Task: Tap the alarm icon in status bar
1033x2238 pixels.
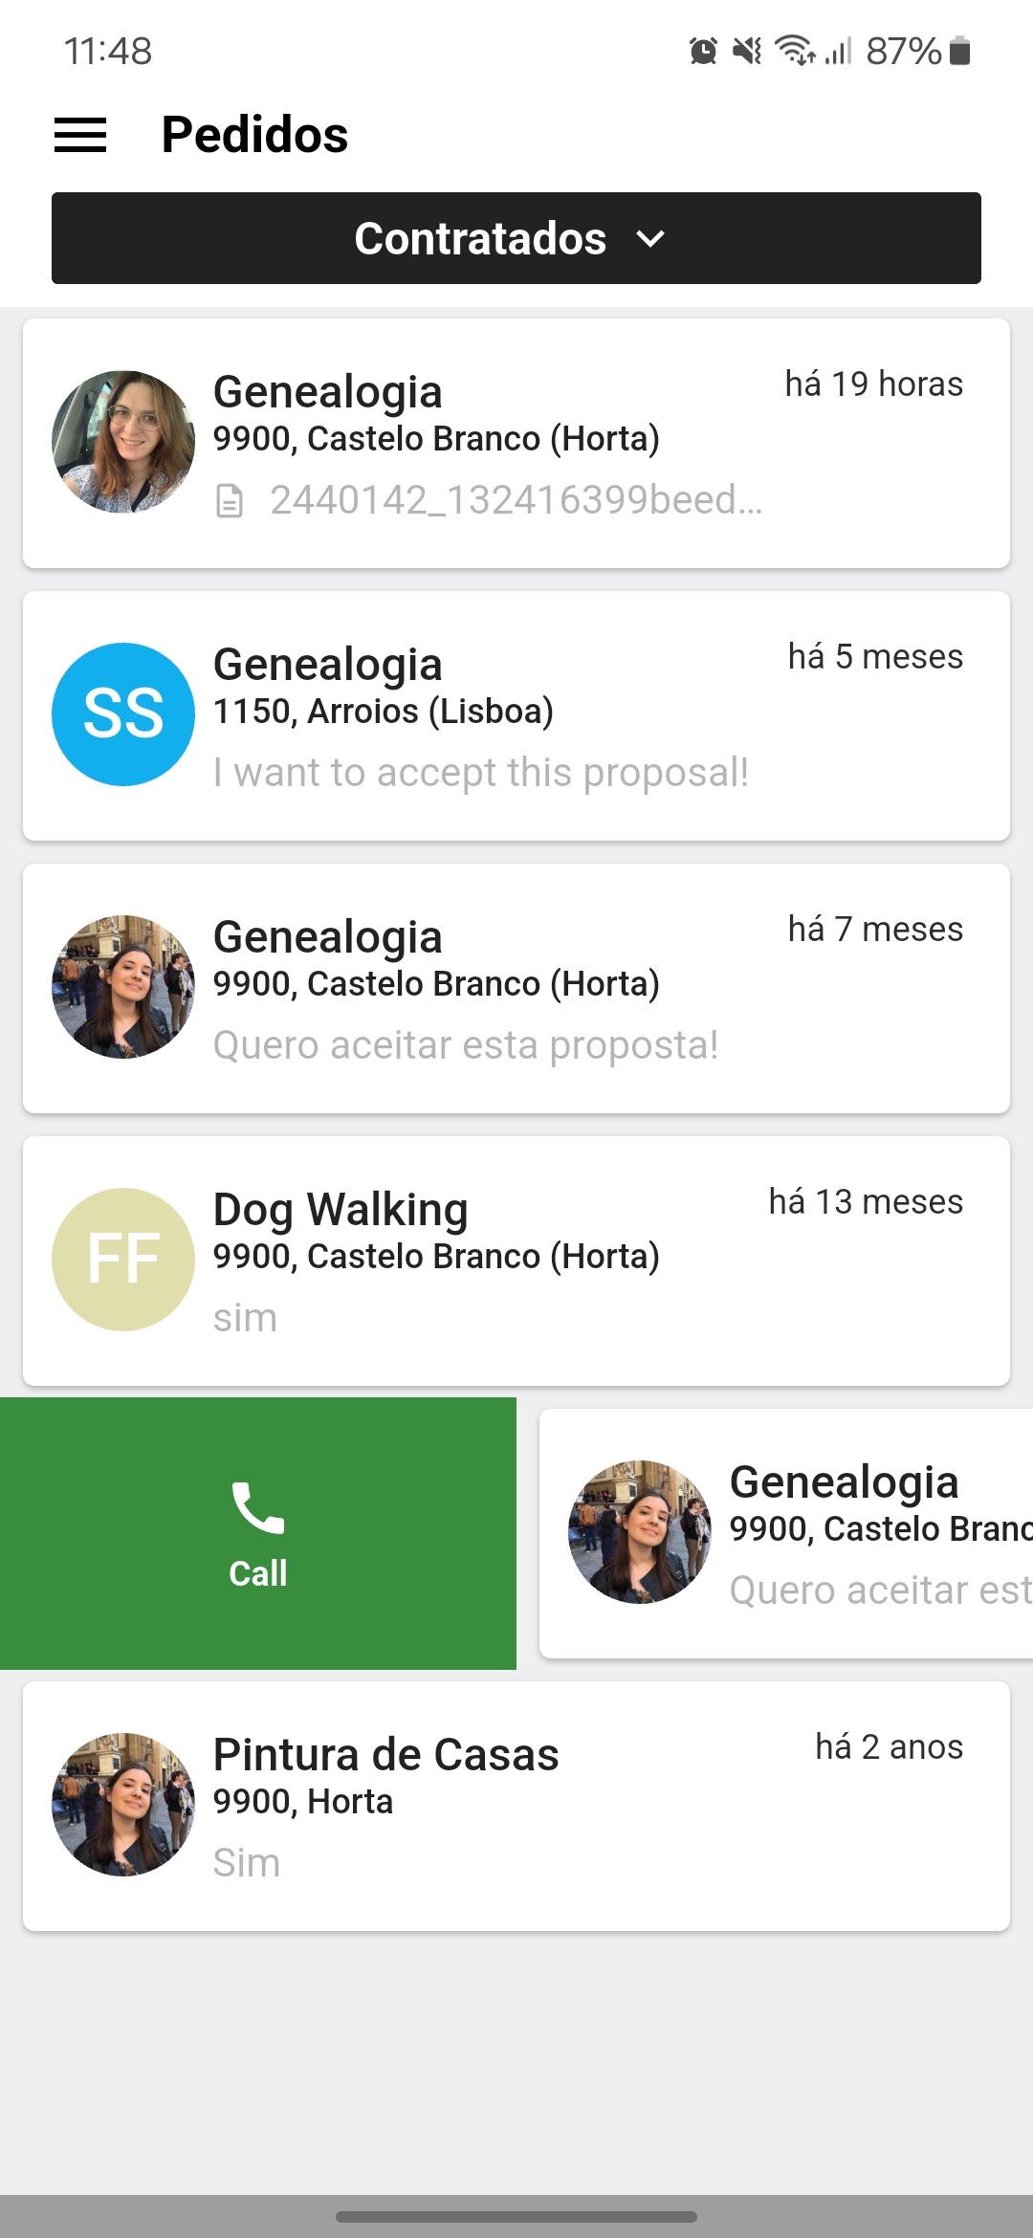Action: coord(703,51)
